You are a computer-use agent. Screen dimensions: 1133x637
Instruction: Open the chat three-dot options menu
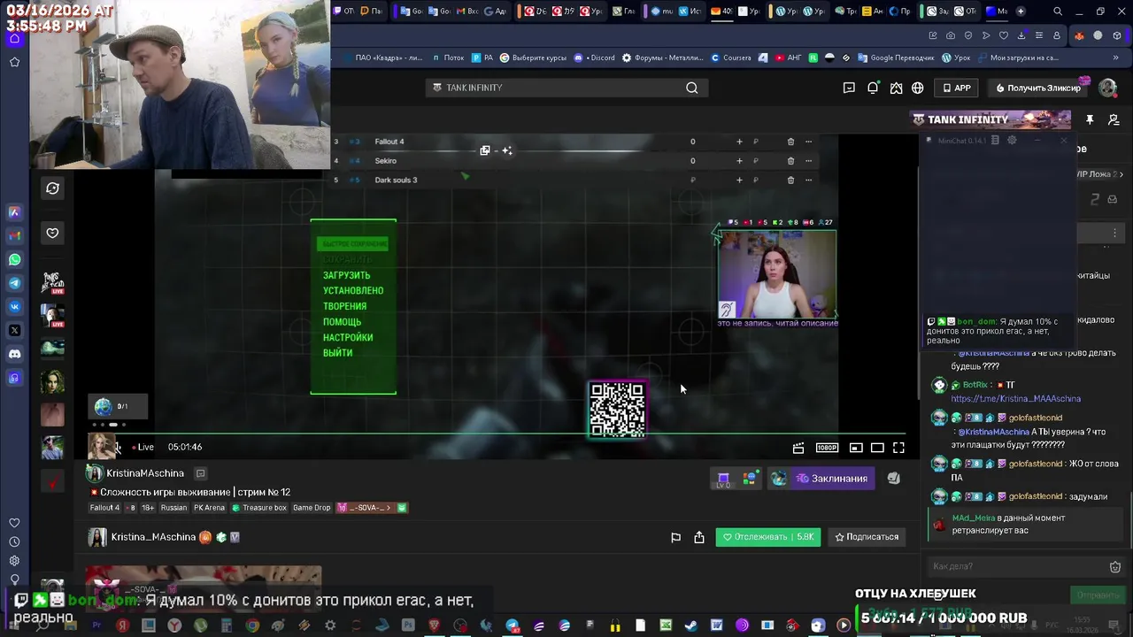tap(1114, 233)
